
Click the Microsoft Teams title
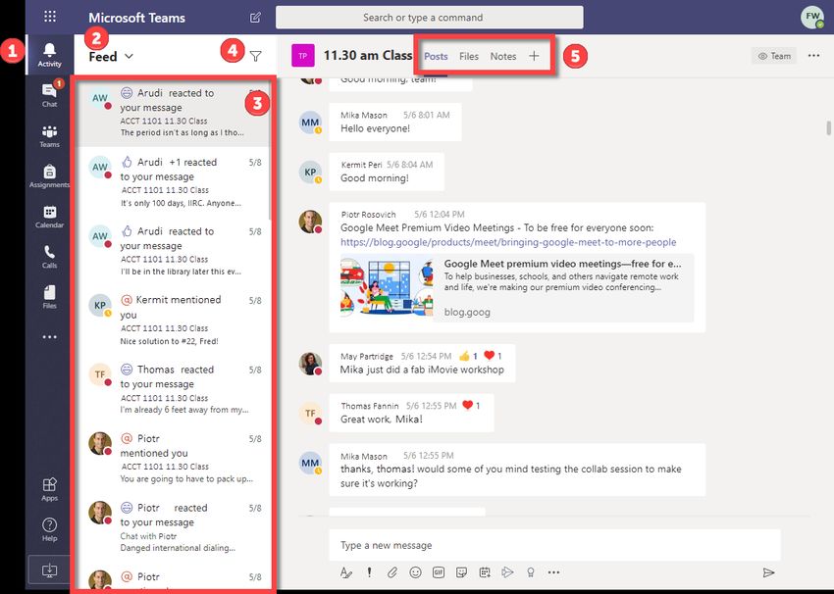coord(136,18)
